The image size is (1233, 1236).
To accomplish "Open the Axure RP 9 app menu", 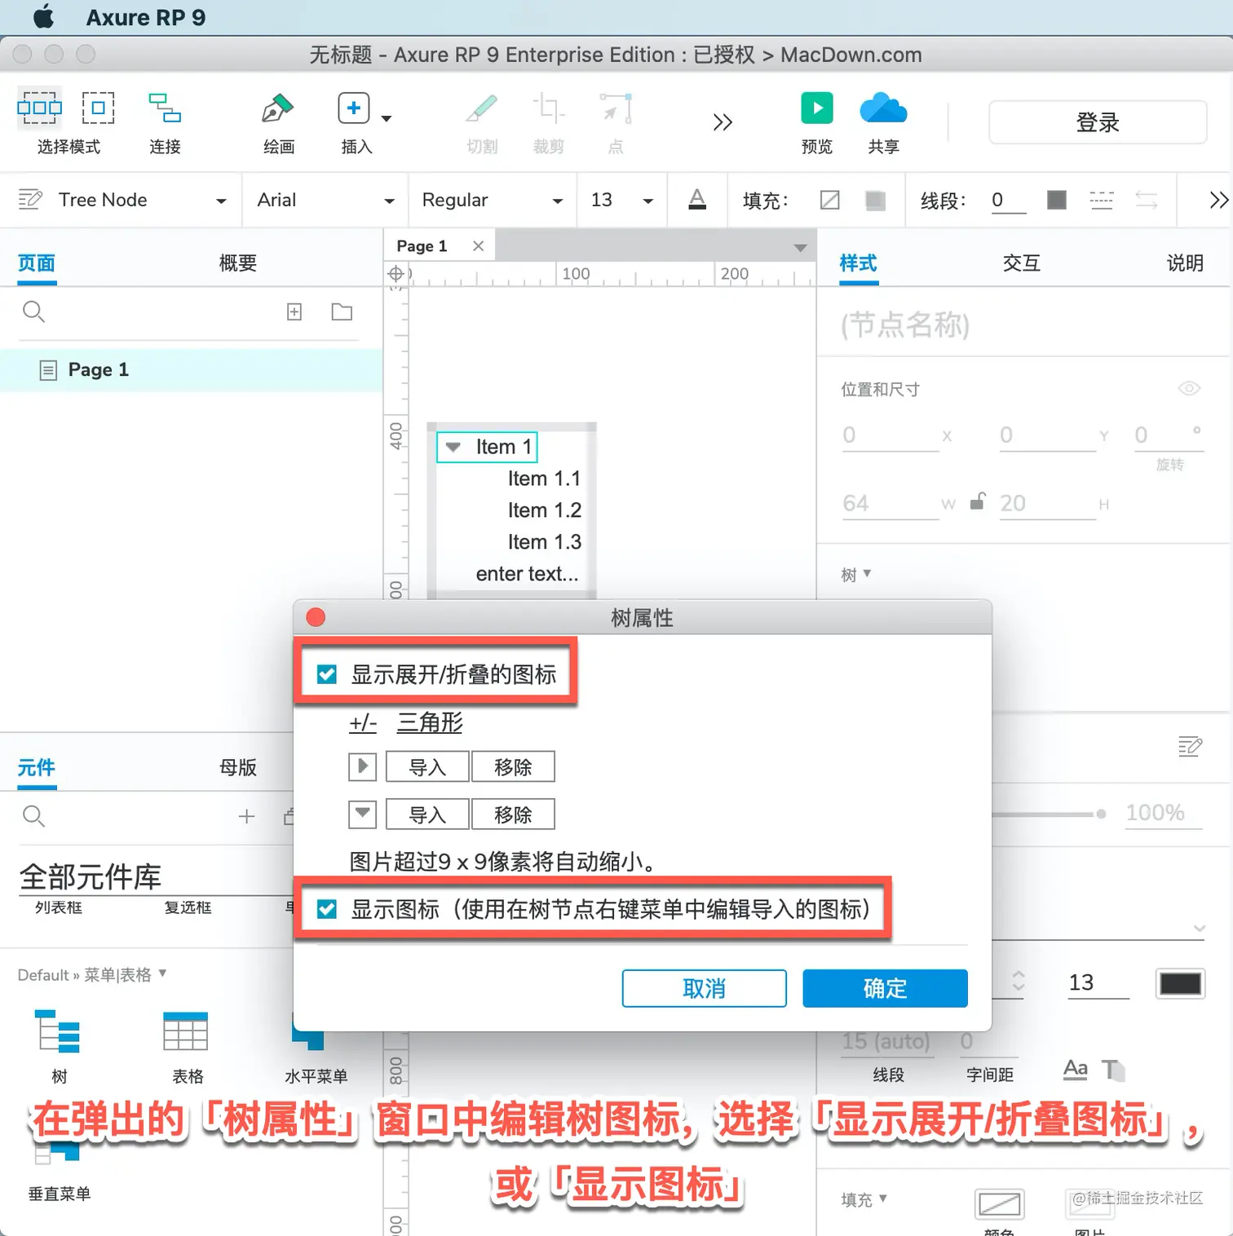I will tap(146, 17).
